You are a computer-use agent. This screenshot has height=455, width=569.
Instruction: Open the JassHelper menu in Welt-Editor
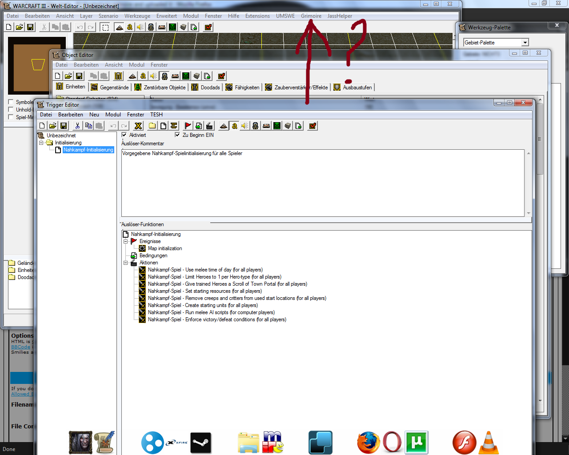pyautogui.click(x=340, y=16)
